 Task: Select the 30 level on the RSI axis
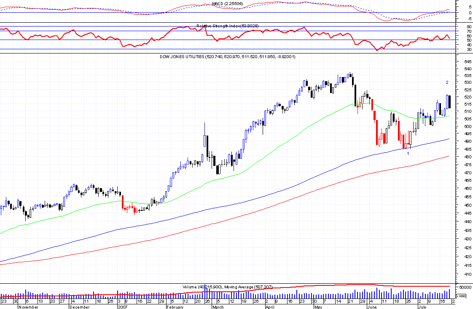tap(469, 49)
